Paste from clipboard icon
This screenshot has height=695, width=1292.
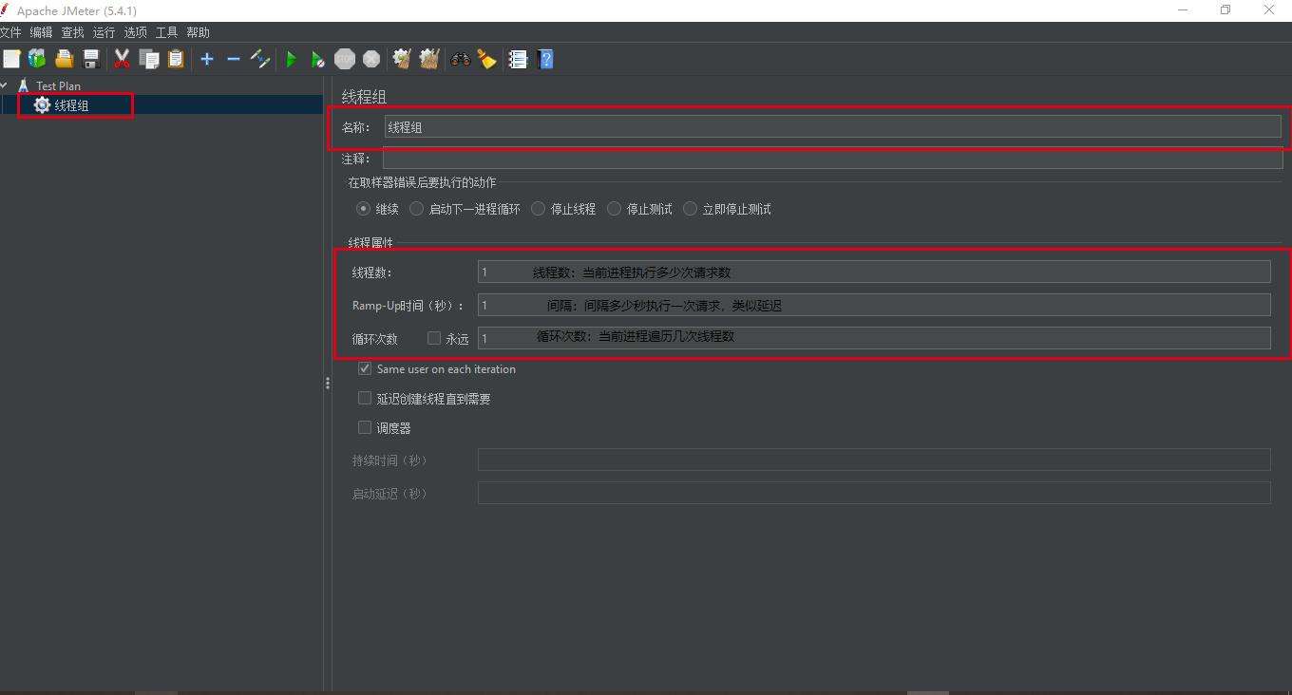176,59
